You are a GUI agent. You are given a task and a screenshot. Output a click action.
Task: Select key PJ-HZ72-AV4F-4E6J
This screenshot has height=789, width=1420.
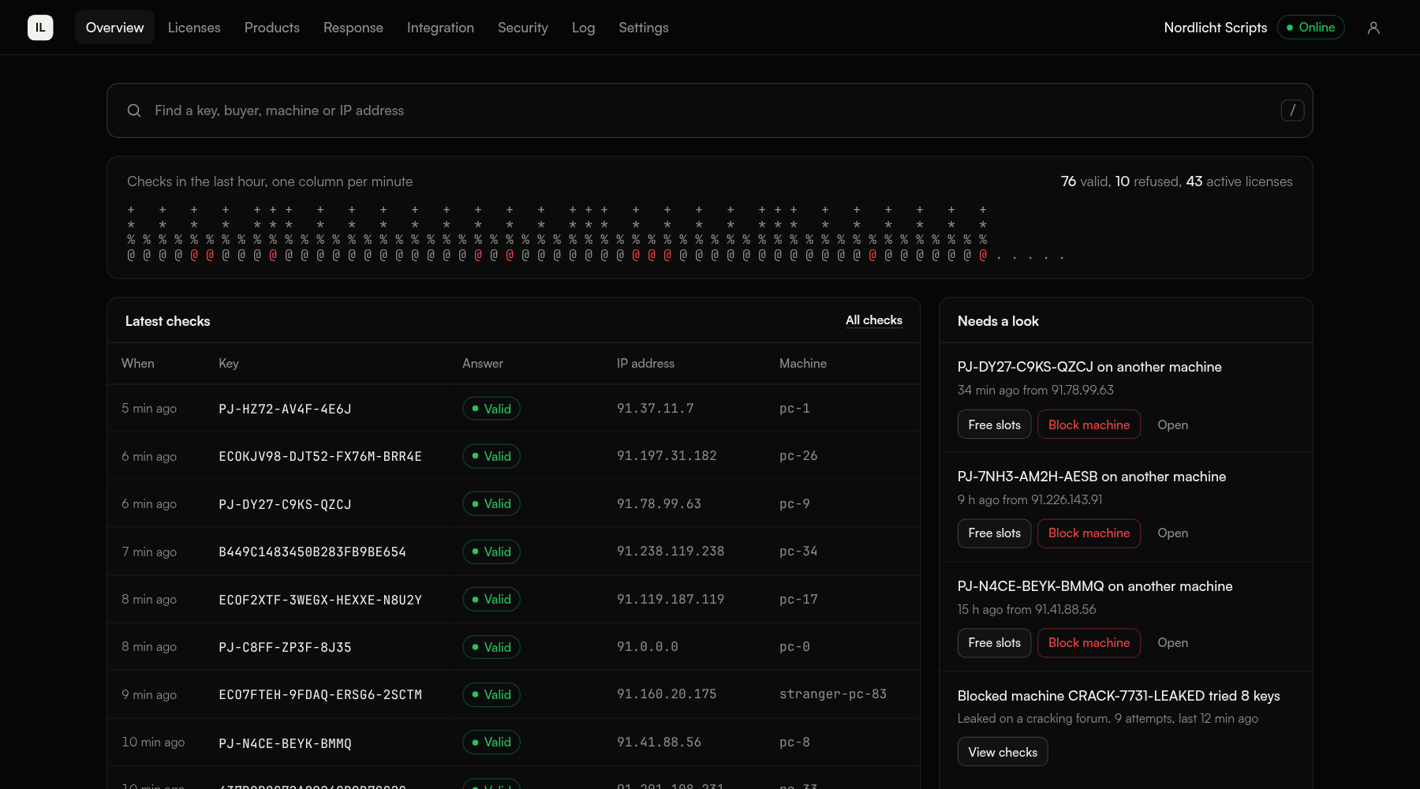click(285, 409)
